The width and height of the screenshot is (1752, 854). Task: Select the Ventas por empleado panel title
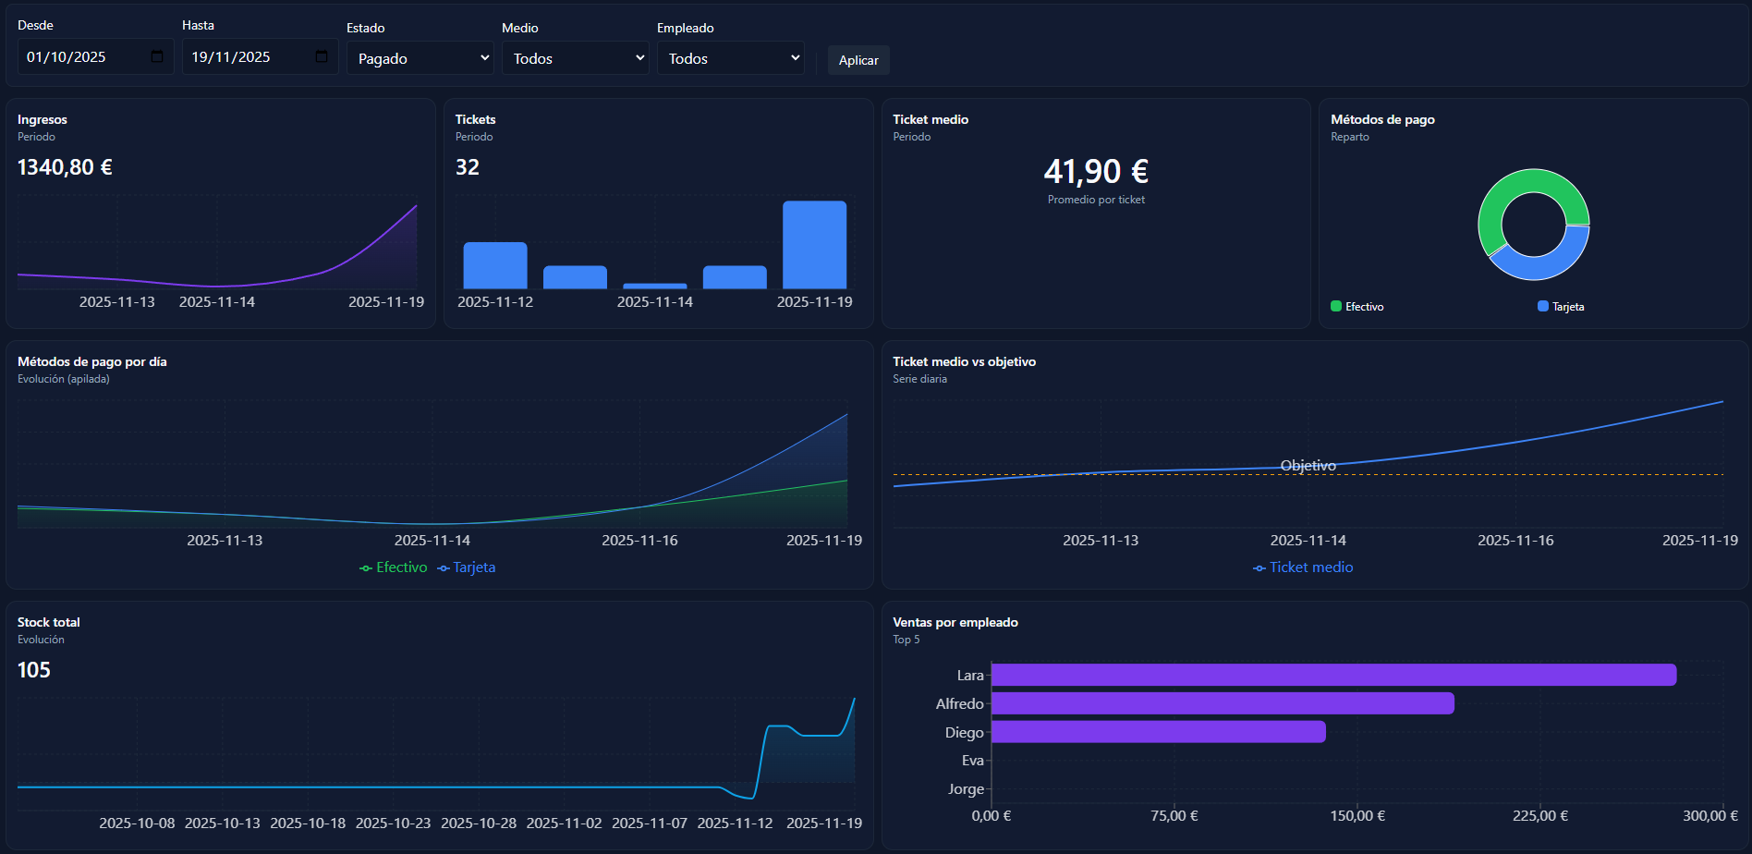(955, 622)
